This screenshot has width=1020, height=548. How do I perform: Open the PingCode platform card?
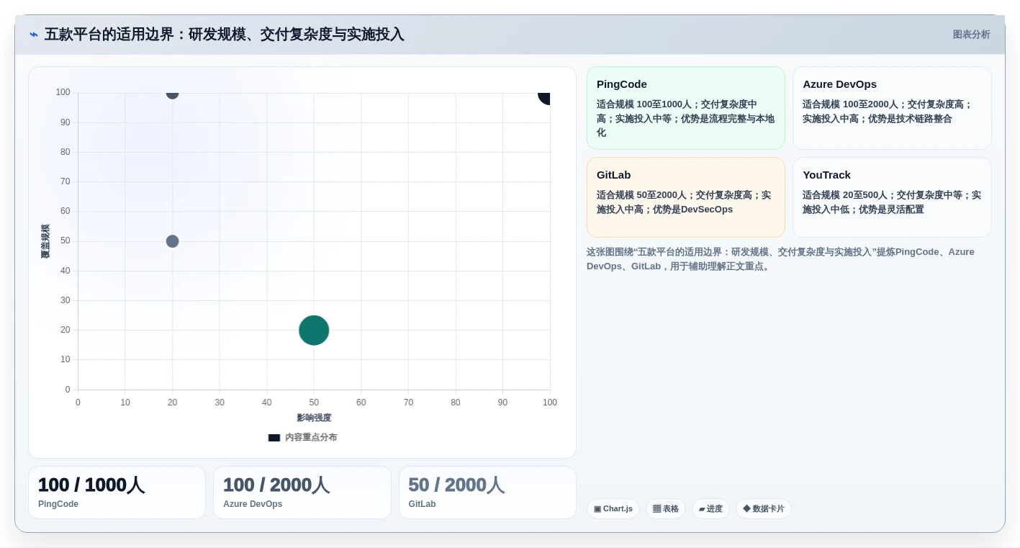pos(685,108)
